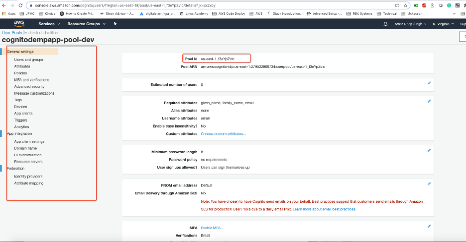Select Advanced security
Viewport: 466px width, 242px height.
pos(29,87)
